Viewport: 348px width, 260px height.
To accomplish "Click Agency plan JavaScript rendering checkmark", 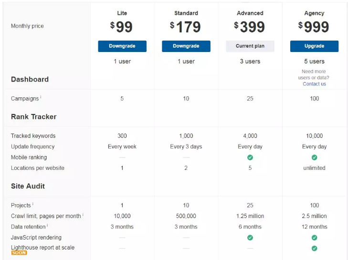I will click(x=314, y=238).
